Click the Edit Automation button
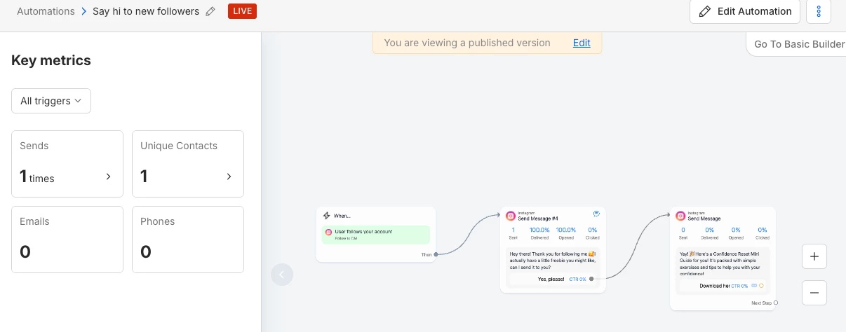Viewport: 846px width, 332px height. pyautogui.click(x=745, y=12)
